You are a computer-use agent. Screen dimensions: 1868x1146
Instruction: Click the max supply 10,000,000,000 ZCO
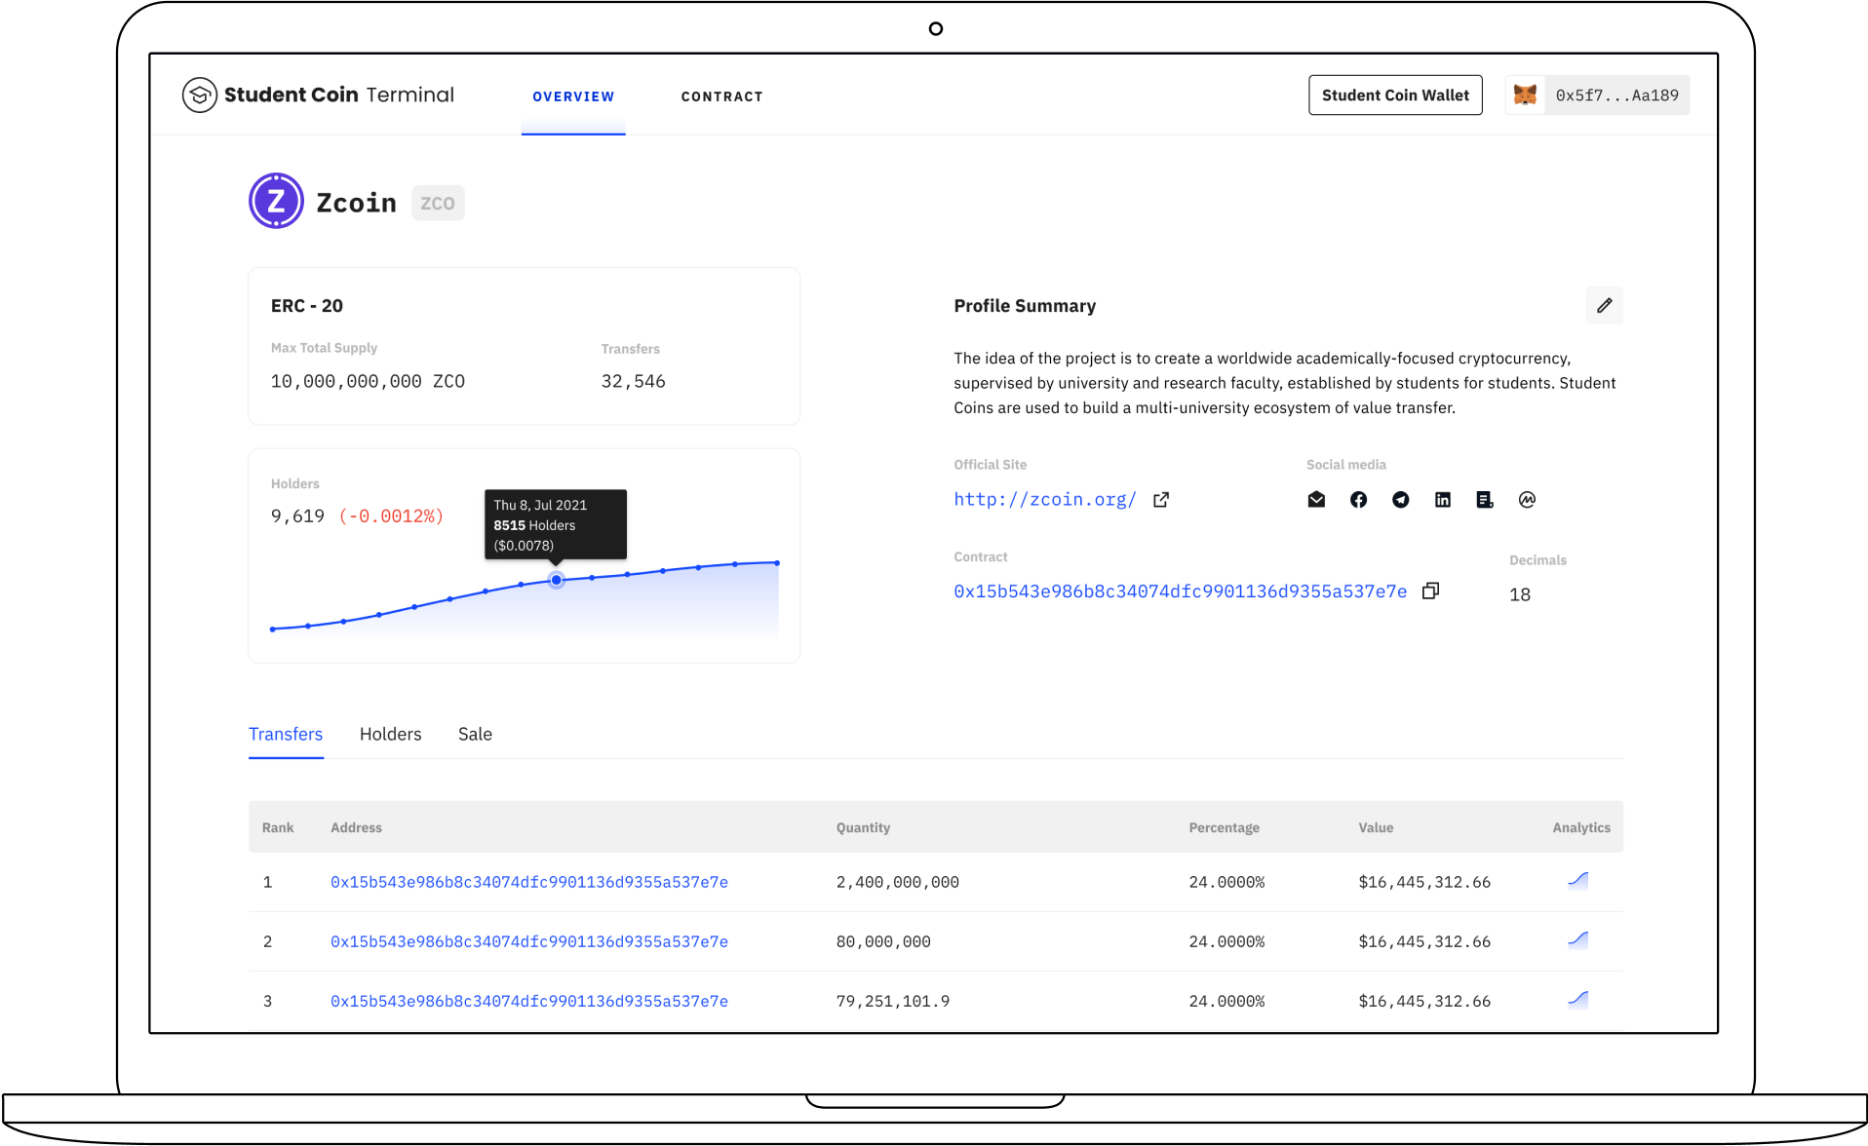coord(368,381)
